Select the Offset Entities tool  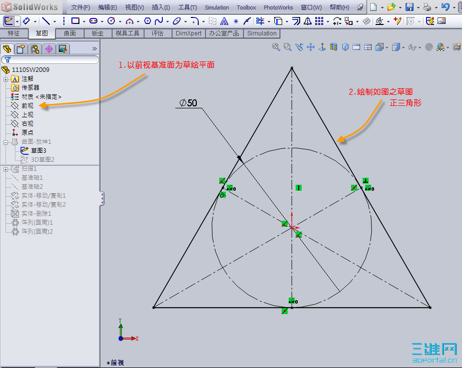pos(296,21)
